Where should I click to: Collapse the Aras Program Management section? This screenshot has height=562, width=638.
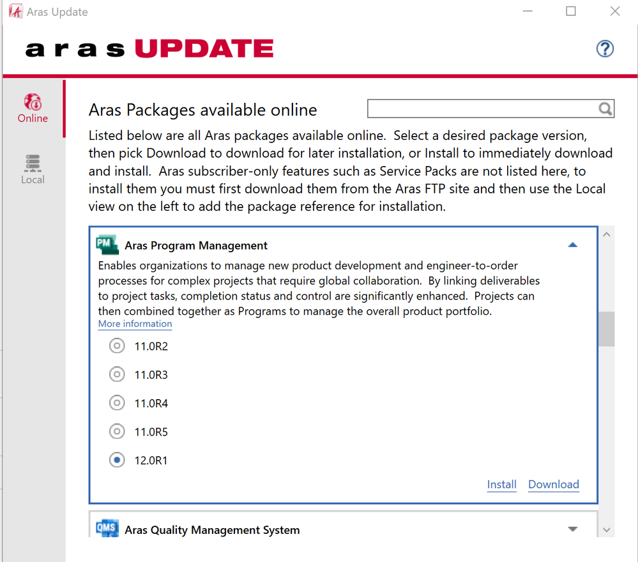click(572, 245)
